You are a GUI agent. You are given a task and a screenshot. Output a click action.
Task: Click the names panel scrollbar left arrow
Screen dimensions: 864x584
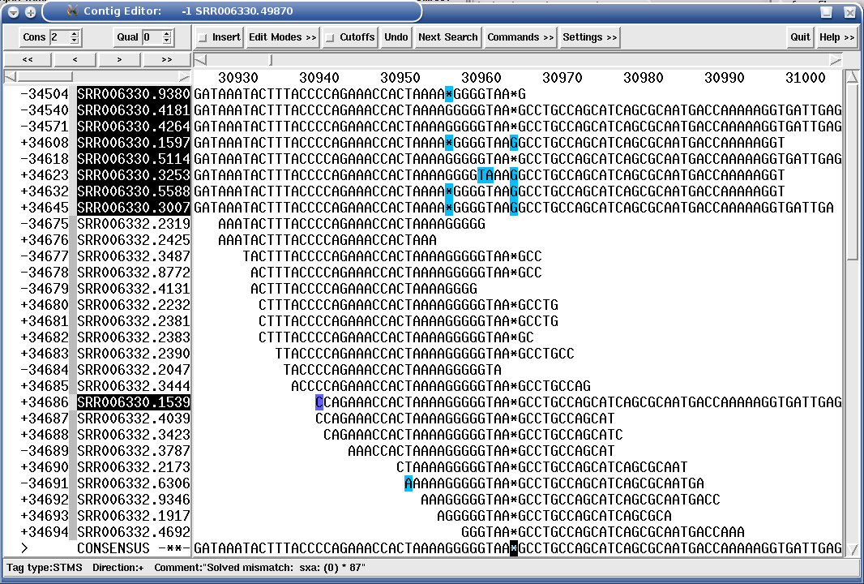click(10, 77)
